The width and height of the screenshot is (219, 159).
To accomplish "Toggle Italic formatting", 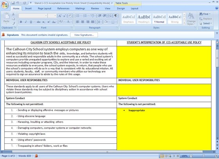I will [26, 22].
